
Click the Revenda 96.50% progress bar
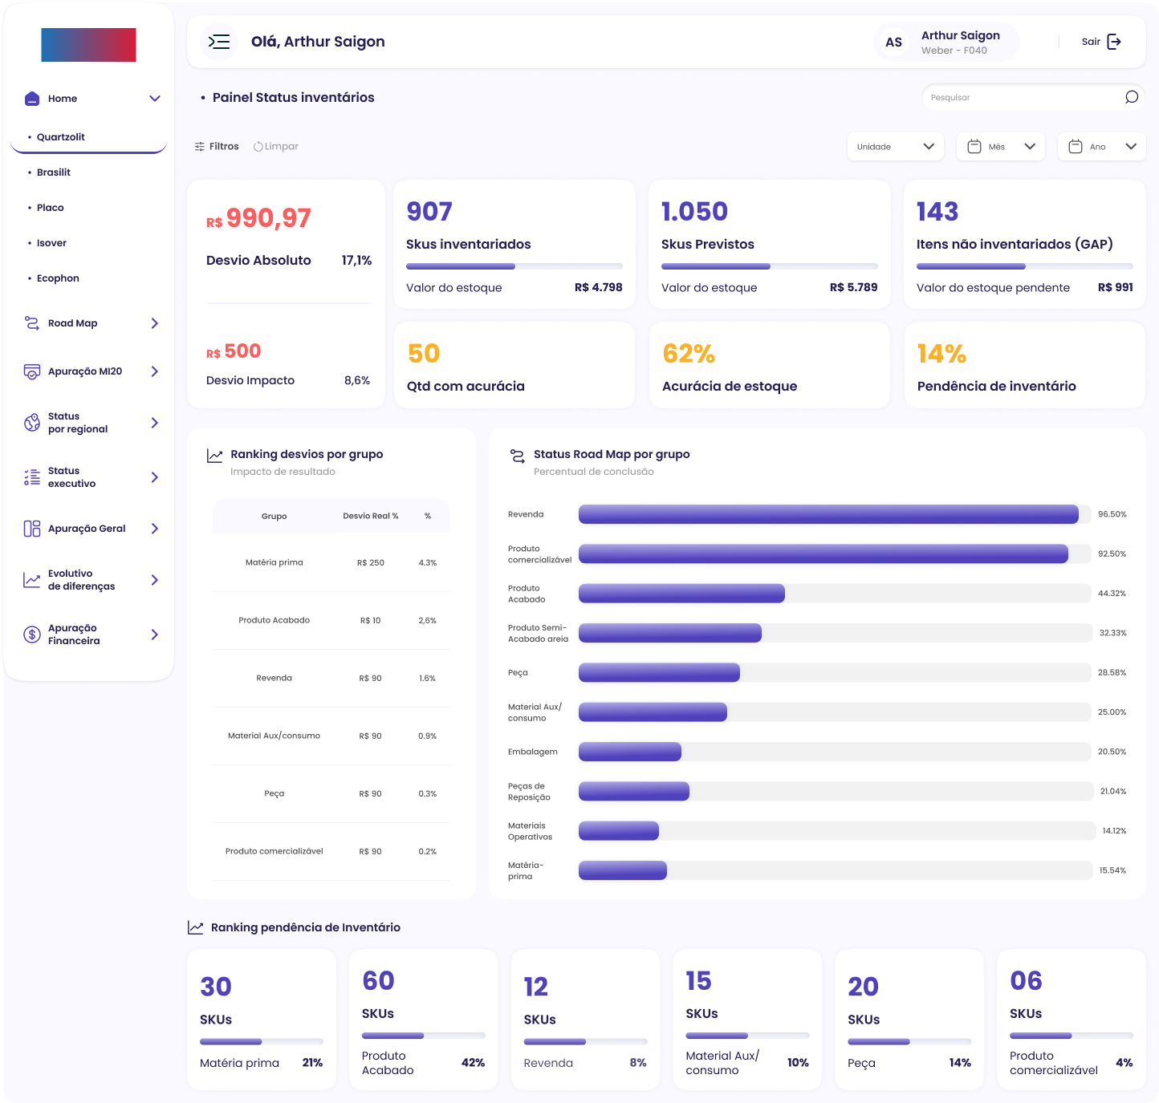[x=835, y=514]
